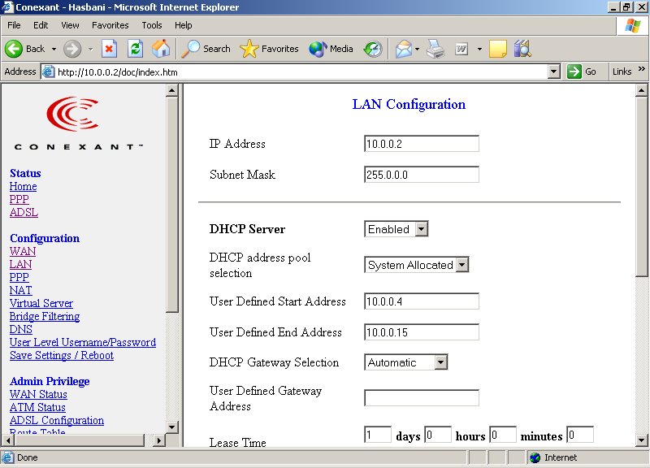Click the Internet zone globe in status bar
The width and height of the screenshot is (650, 468).
pos(535,457)
